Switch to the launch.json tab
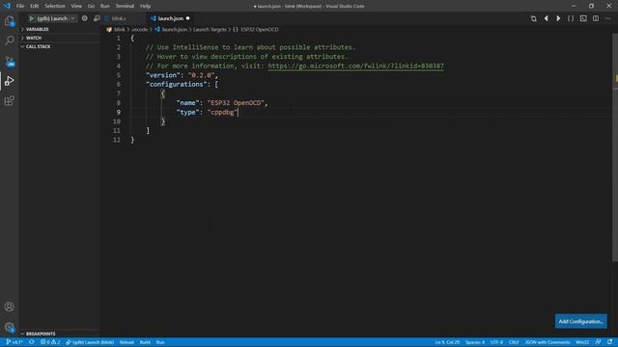This screenshot has height=347, width=618. pos(170,18)
